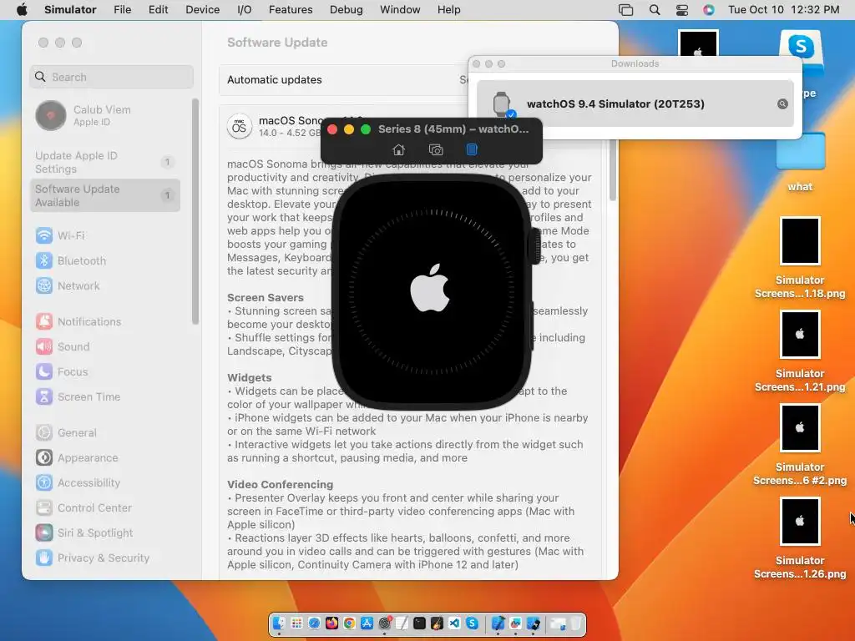Image resolution: width=855 pixels, height=641 pixels.
Task: Open Terminal from the Dock
Action: coord(419,623)
